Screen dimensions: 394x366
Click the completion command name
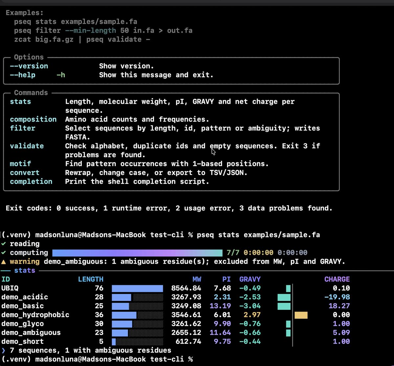tap(31, 182)
